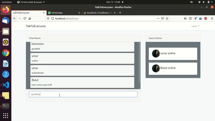Click the Bulut sender name in chat

click(x=35, y=80)
